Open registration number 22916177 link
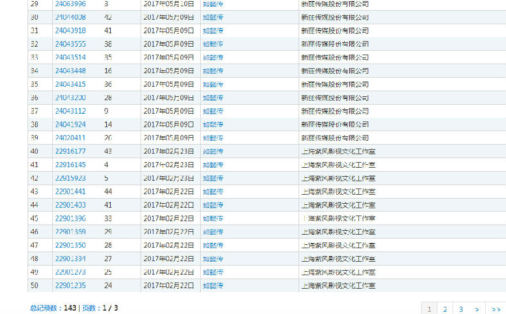 click(70, 151)
